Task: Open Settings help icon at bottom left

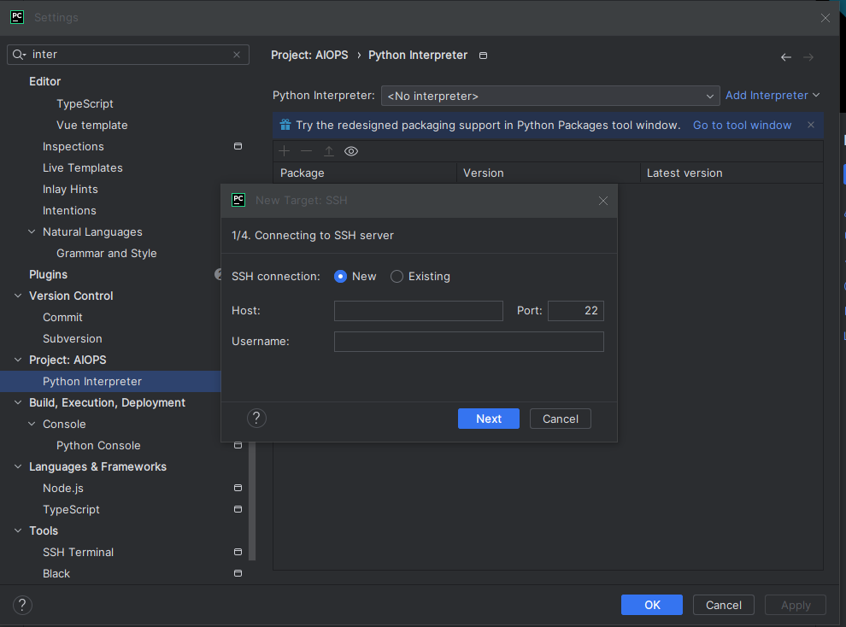Action: [x=23, y=605]
